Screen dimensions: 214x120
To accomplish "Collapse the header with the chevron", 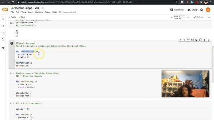I will [x=209, y=17].
